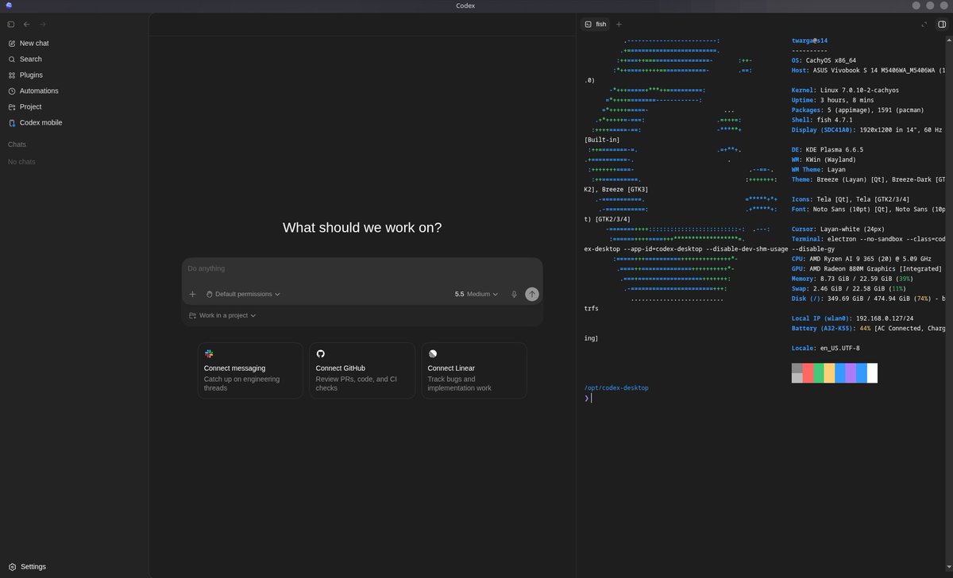This screenshot has width=953, height=578.
Task: Click the Codex window title text
Action: pyautogui.click(x=466, y=6)
